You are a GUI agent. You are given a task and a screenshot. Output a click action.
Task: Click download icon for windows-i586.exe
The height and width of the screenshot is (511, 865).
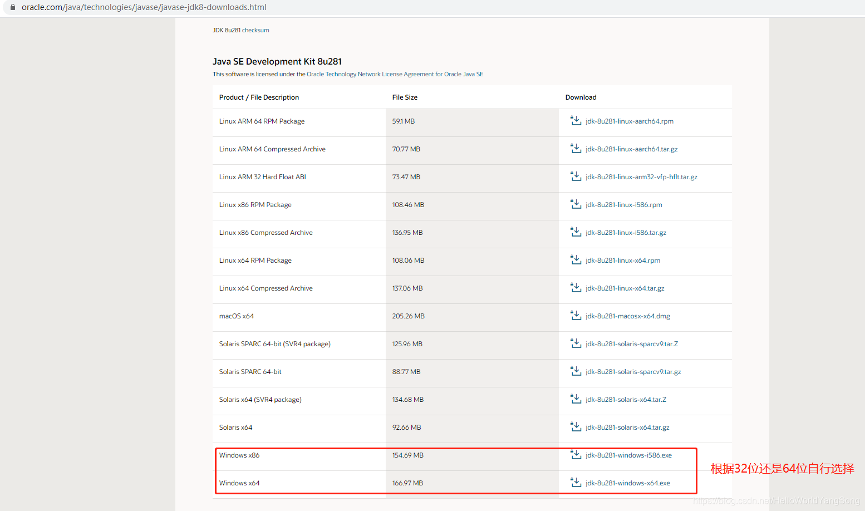pos(576,454)
